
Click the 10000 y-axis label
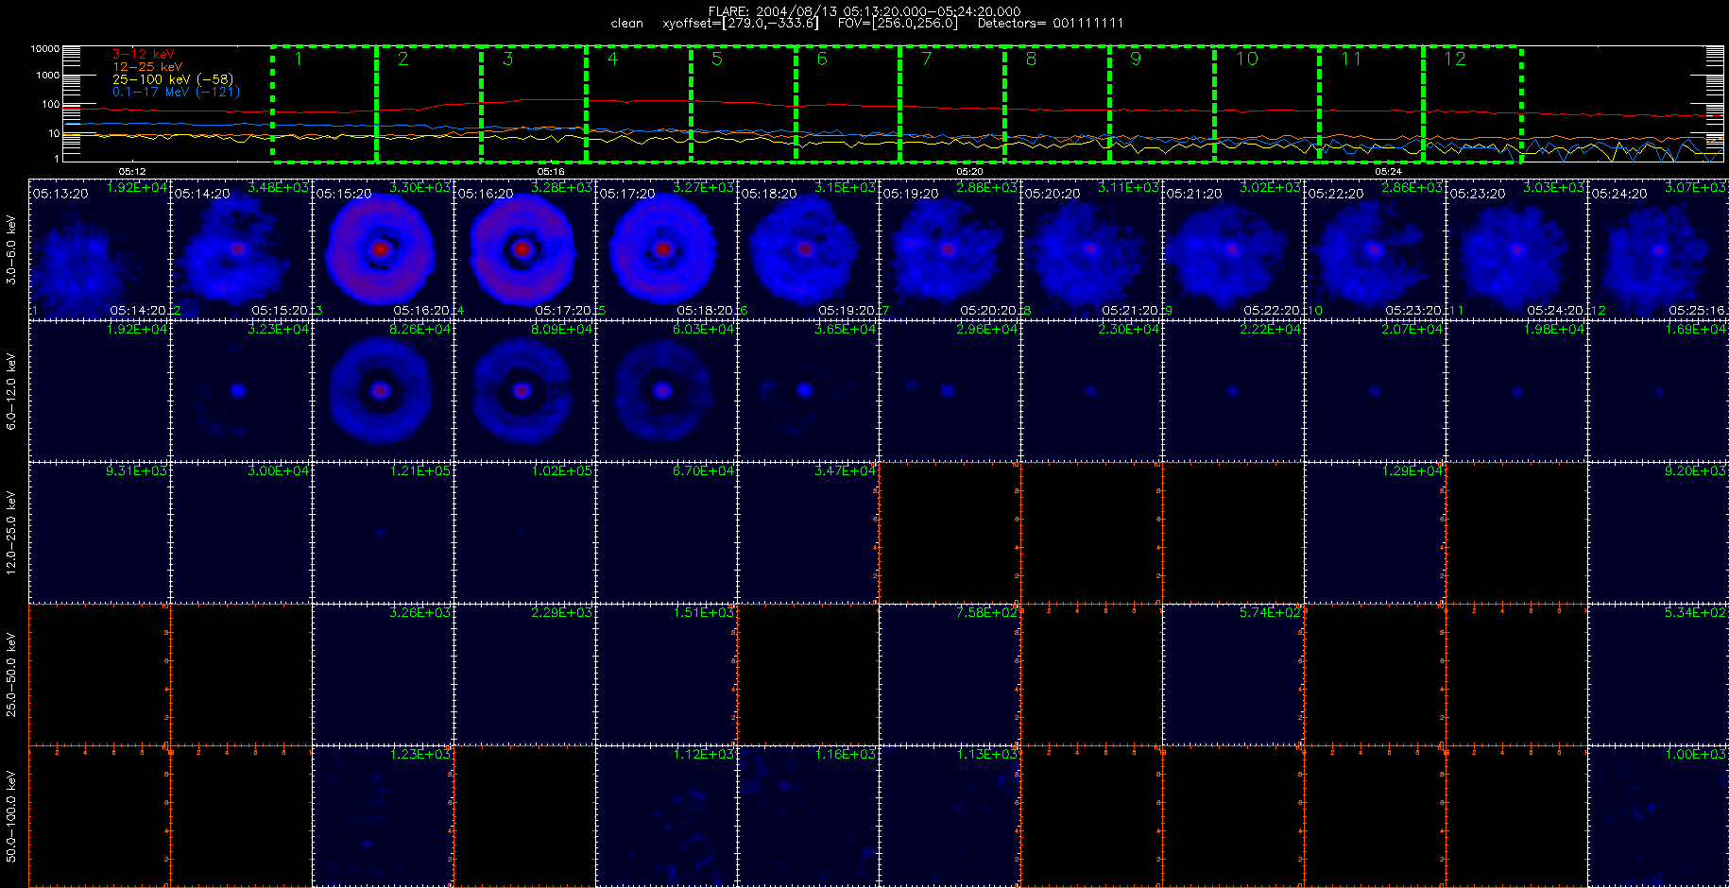click(44, 49)
